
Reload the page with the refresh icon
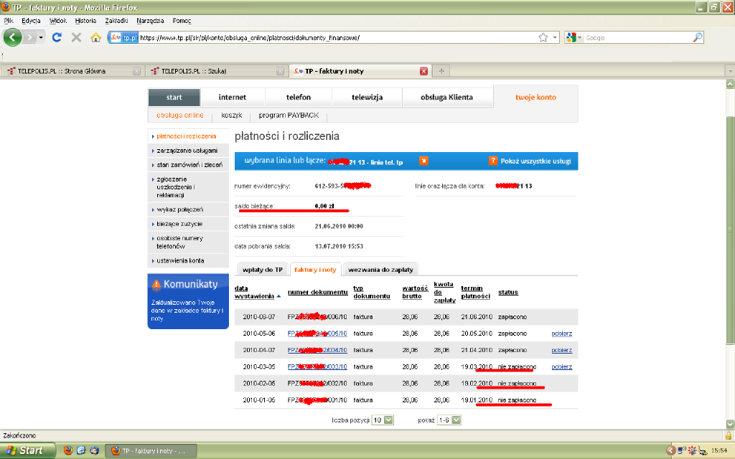click(x=57, y=37)
